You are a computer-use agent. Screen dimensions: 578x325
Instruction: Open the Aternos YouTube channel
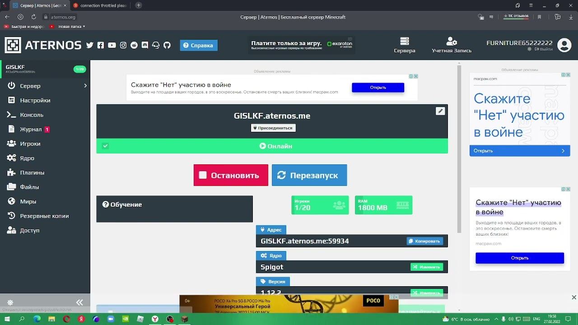[x=112, y=45]
